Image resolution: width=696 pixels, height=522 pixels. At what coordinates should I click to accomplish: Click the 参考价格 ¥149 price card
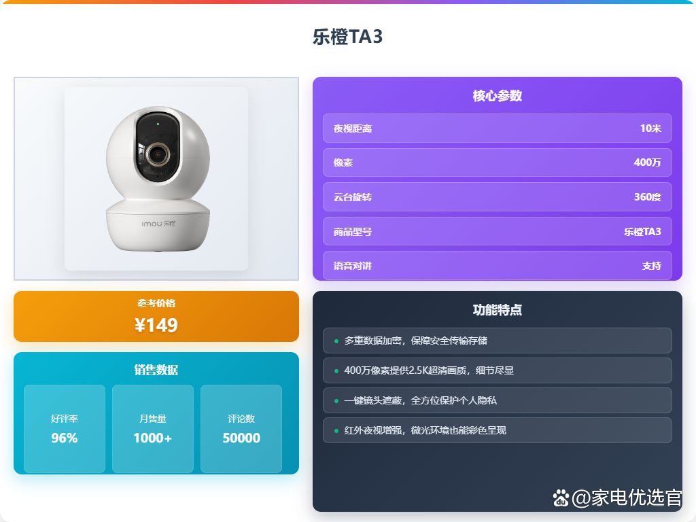[156, 317]
